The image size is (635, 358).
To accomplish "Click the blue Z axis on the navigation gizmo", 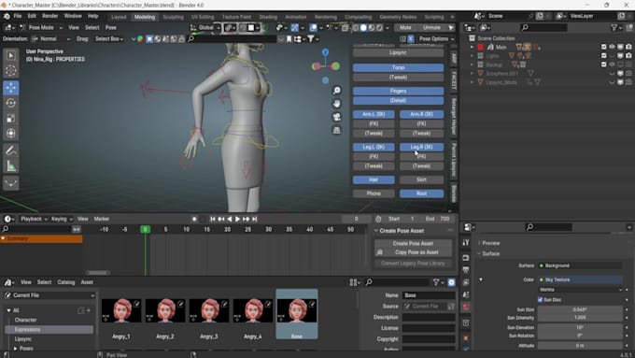I will click(325, 52).
